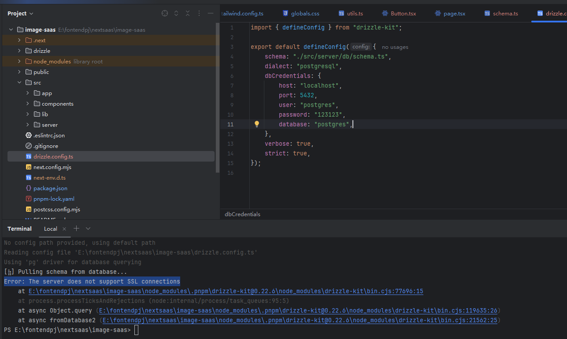567x339 pixels.
Task: Open Project panel options three-dot menu
Action: [199, 13]
